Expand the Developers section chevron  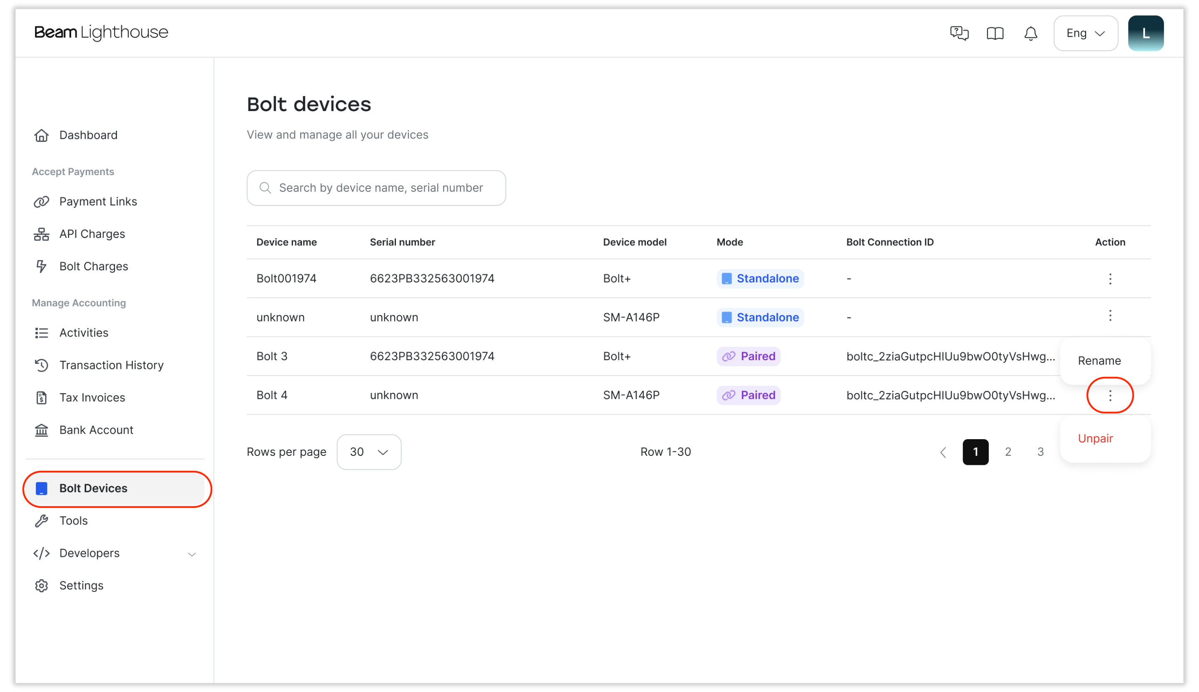pyautogui.click(x=192, y=554)
